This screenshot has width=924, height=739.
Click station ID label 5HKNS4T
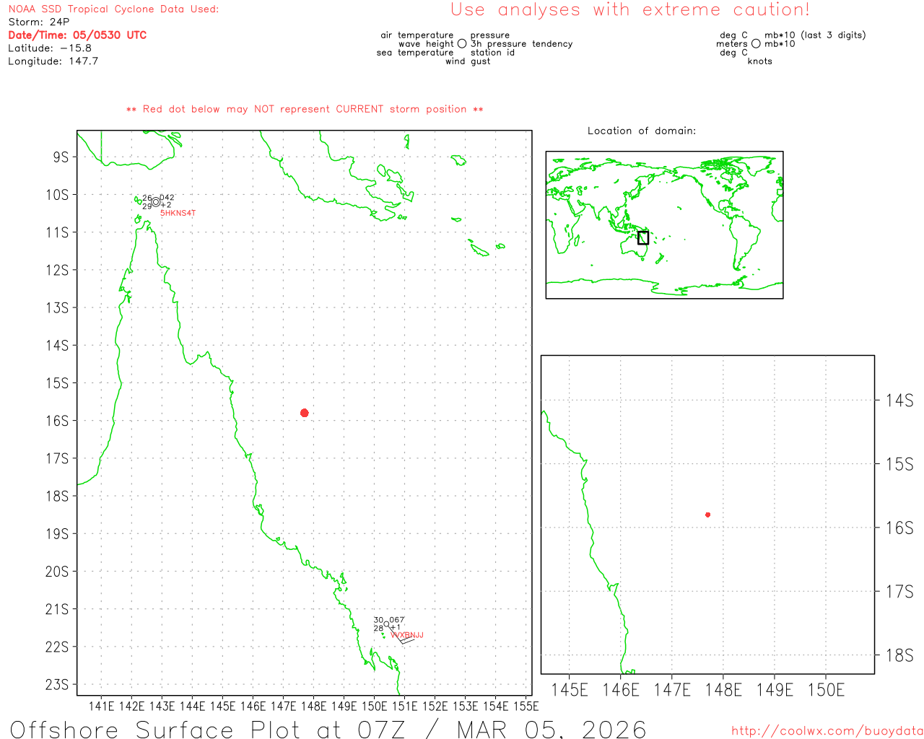[x=178, y=214]
